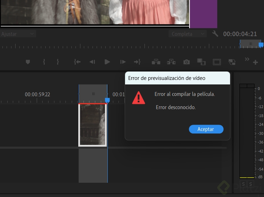Open the Ajustar zoom level dropdown
This screenshot has width=264, height=197.
coord(18,34)
